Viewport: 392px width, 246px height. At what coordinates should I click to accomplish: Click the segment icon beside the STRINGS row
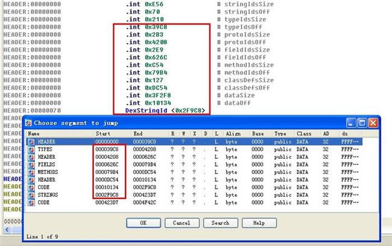coord(31,194)
